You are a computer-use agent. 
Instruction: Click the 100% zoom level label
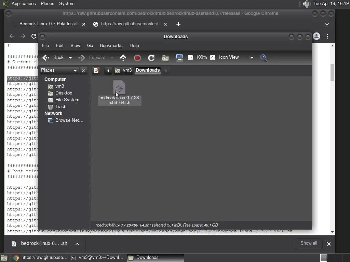[201, 57]
